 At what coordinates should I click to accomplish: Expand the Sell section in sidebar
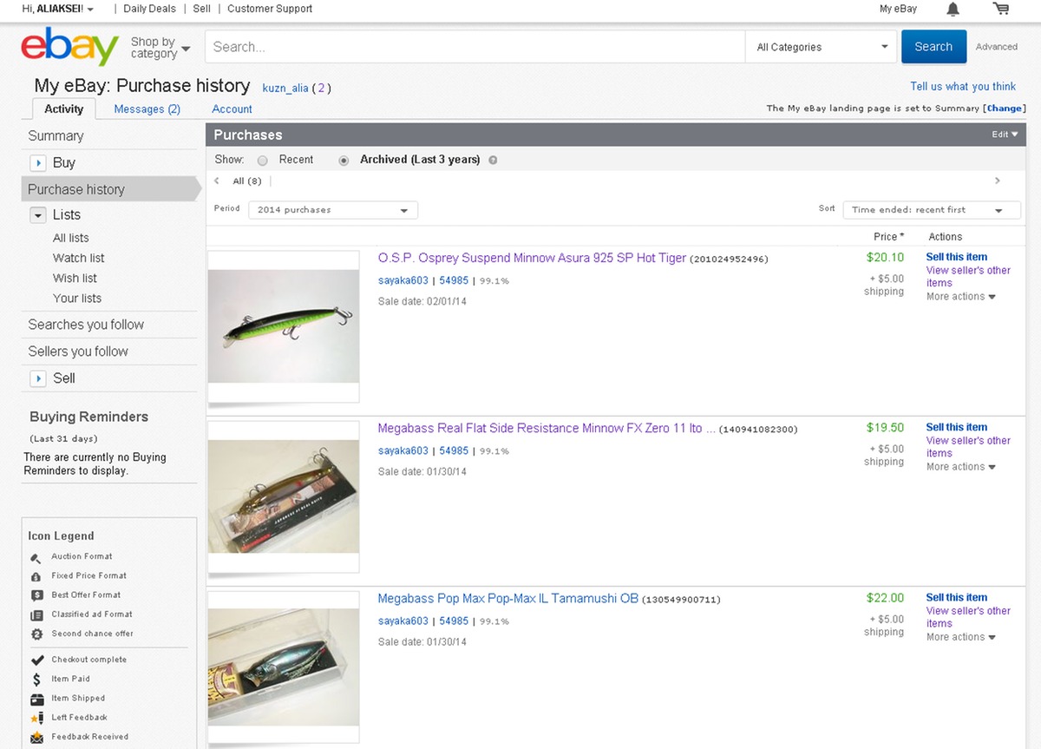pos(38,378)
